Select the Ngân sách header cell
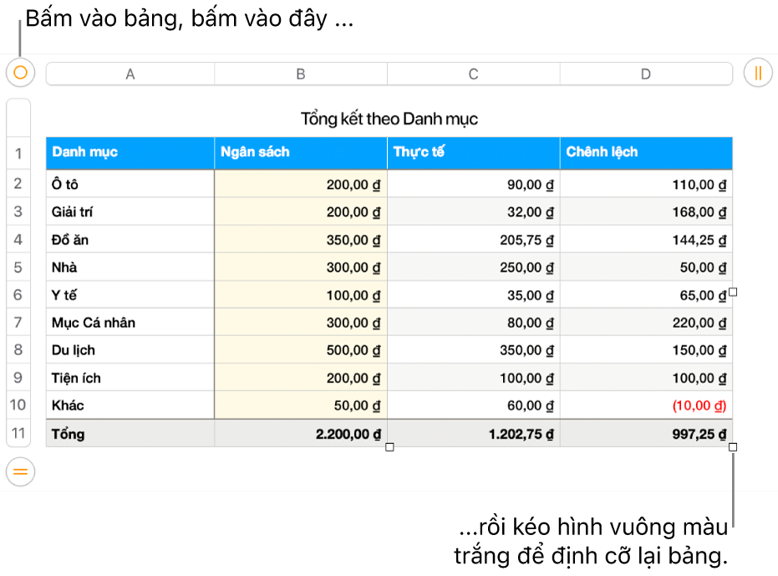The width and height of the screenshot is (778, 576). coord(301,154)
